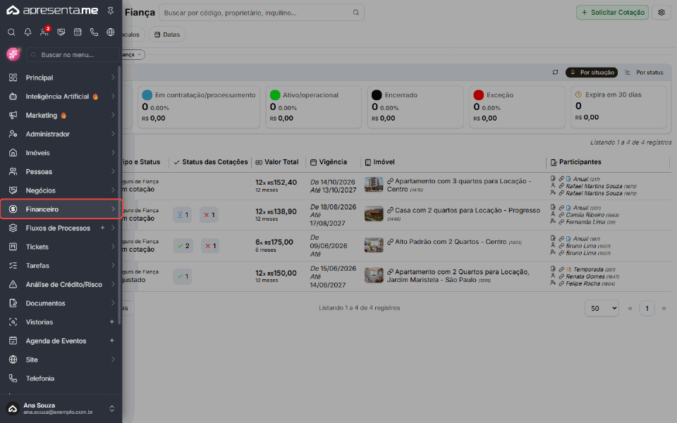Click the plus icon beside Agenda de Eventos
The image size is (677, 423).
point(112,341)
